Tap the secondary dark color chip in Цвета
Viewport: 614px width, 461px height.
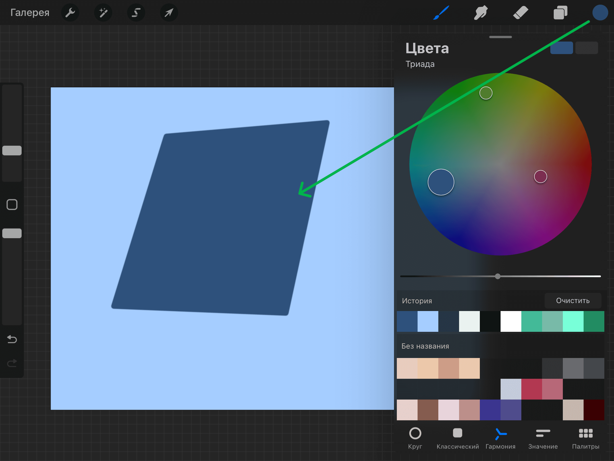(x=586, y=48)
